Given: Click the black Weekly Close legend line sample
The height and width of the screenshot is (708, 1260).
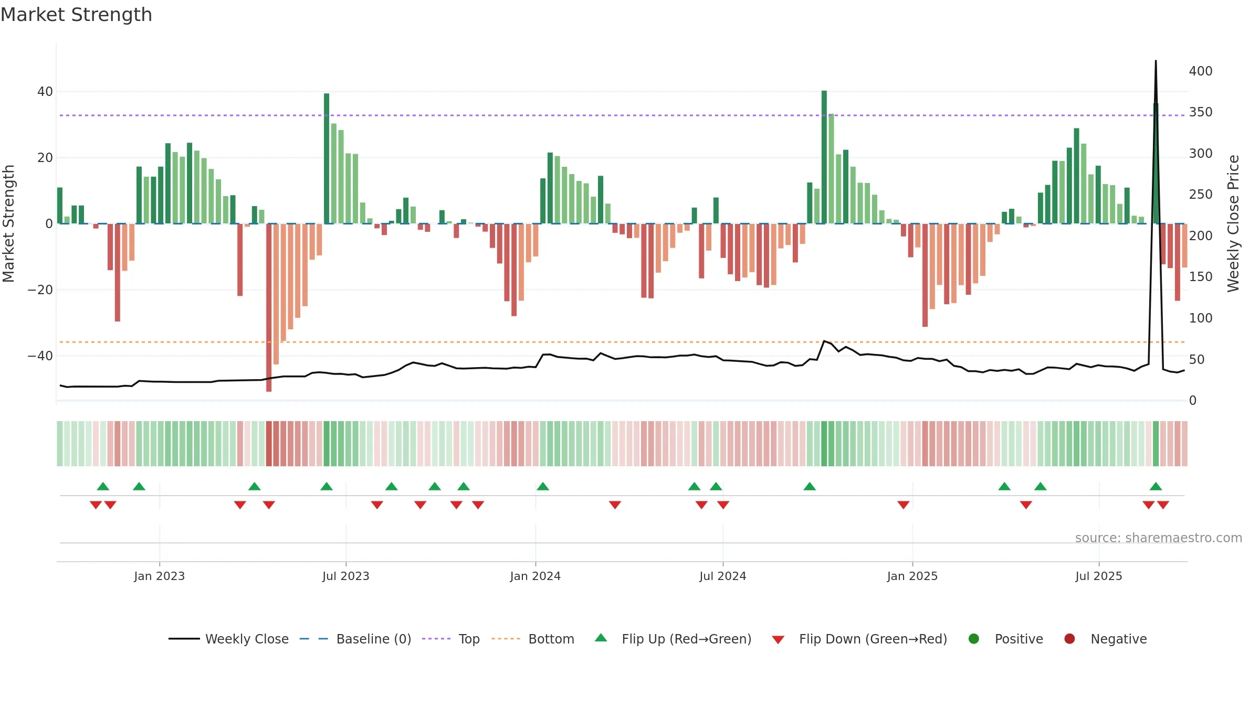Looking at the screenshot, I should (184, 639).
